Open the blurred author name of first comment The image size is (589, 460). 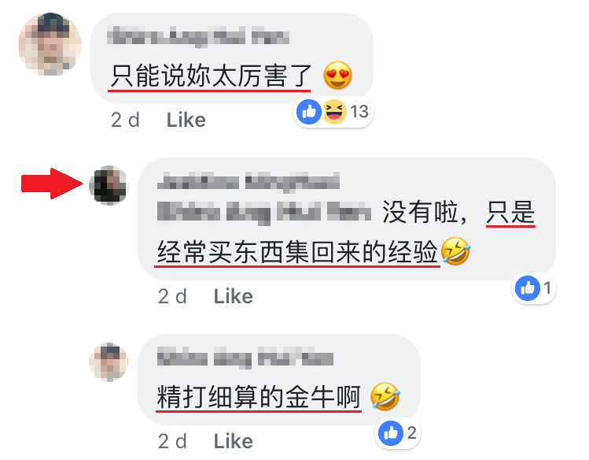coord(198,37)
